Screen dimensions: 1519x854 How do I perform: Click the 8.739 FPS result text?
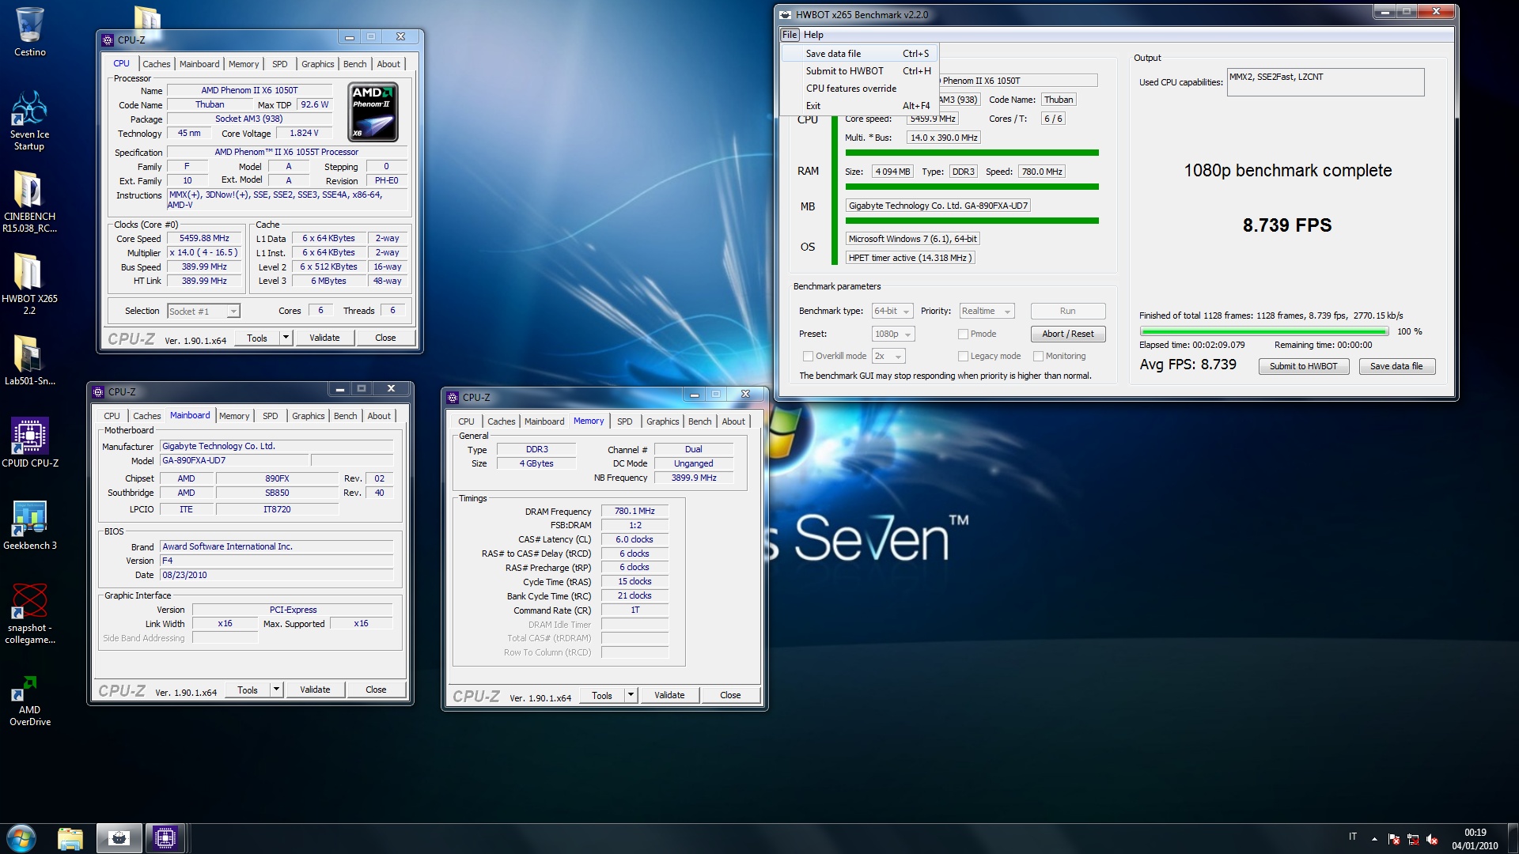pos(1286,225)
